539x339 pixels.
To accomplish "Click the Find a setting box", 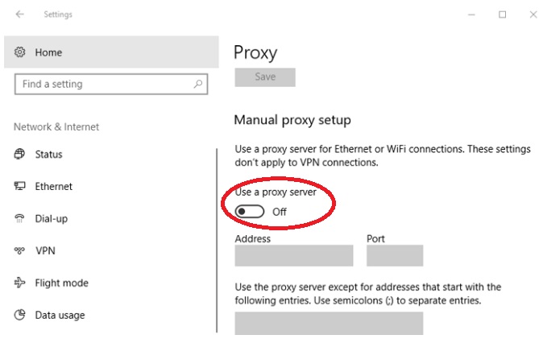I will coord(111,84).
